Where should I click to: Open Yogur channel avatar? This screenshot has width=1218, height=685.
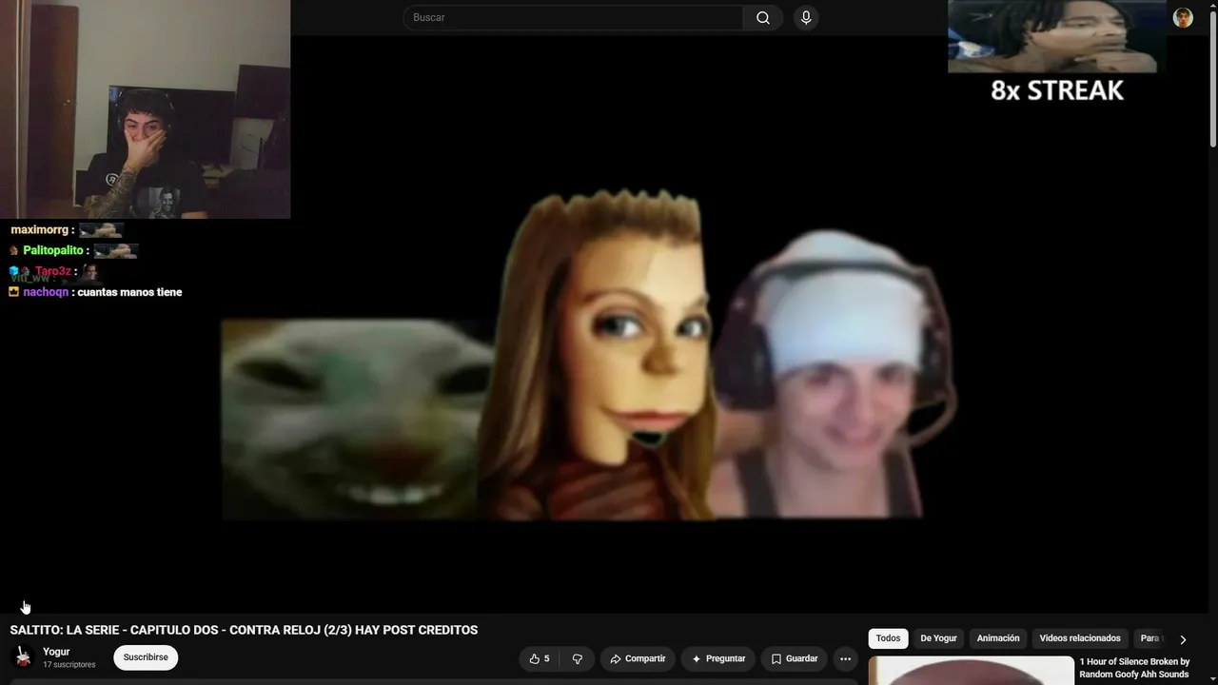[23, 657]
